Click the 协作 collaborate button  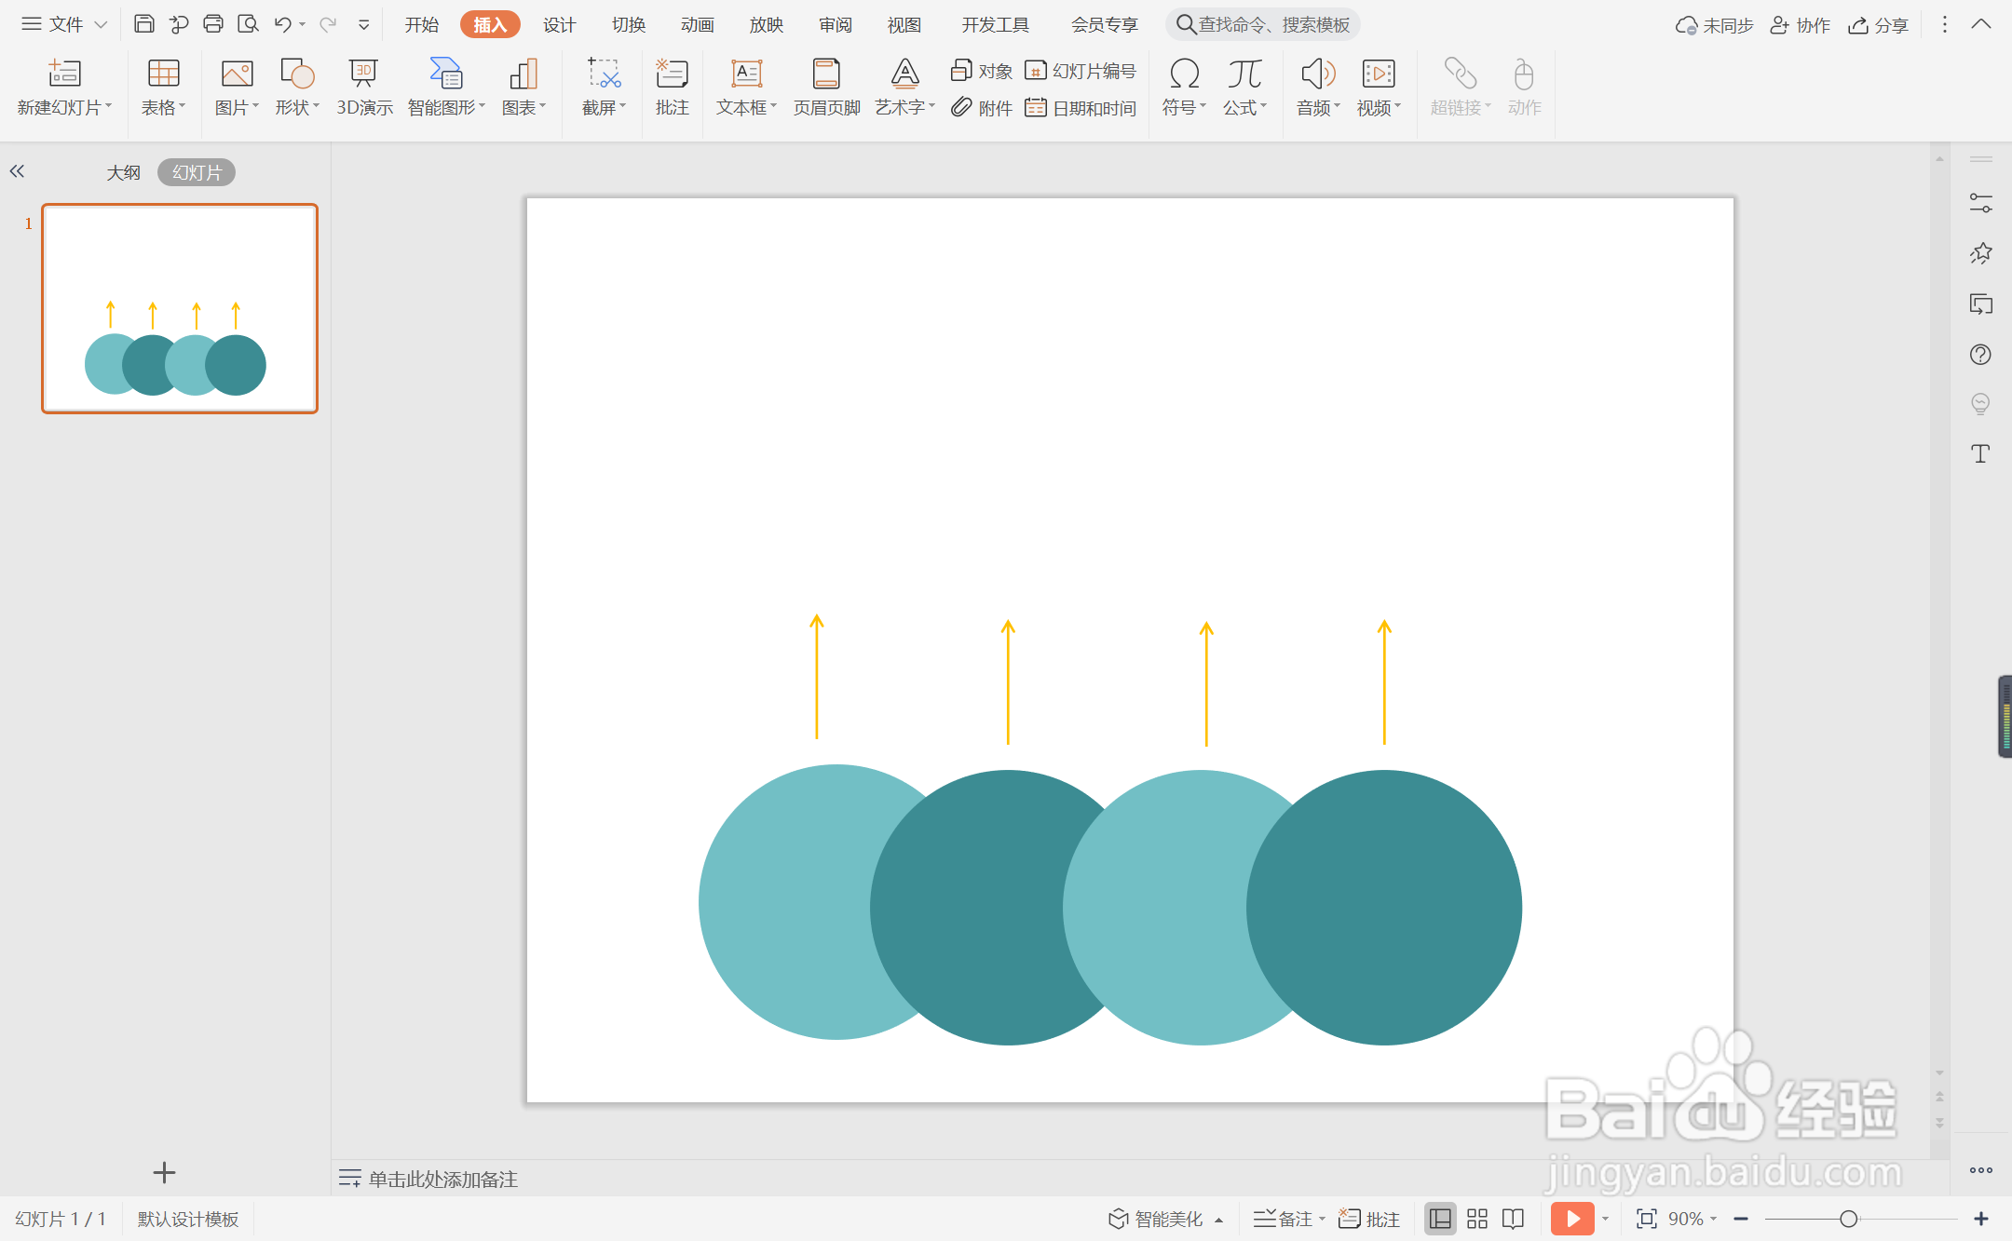point(1800,25)
